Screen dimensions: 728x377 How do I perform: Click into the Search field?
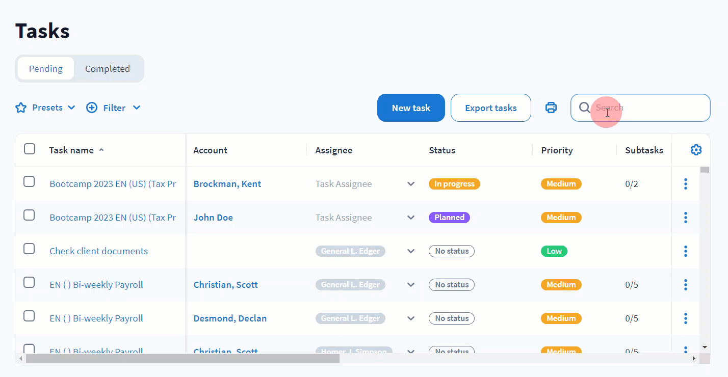tap(647, 107)
